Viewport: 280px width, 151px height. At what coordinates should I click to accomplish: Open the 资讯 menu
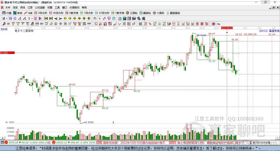(x=22, y=7)
